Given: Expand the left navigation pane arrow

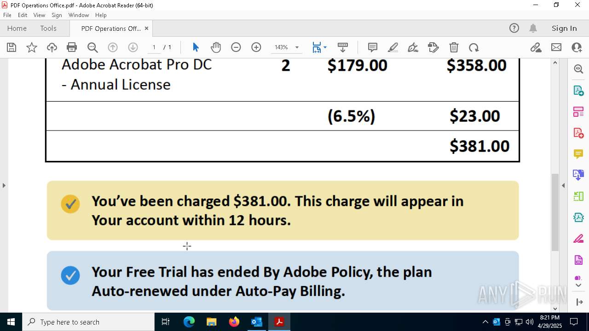Looking at the screenshot, I should click(4, 186).
